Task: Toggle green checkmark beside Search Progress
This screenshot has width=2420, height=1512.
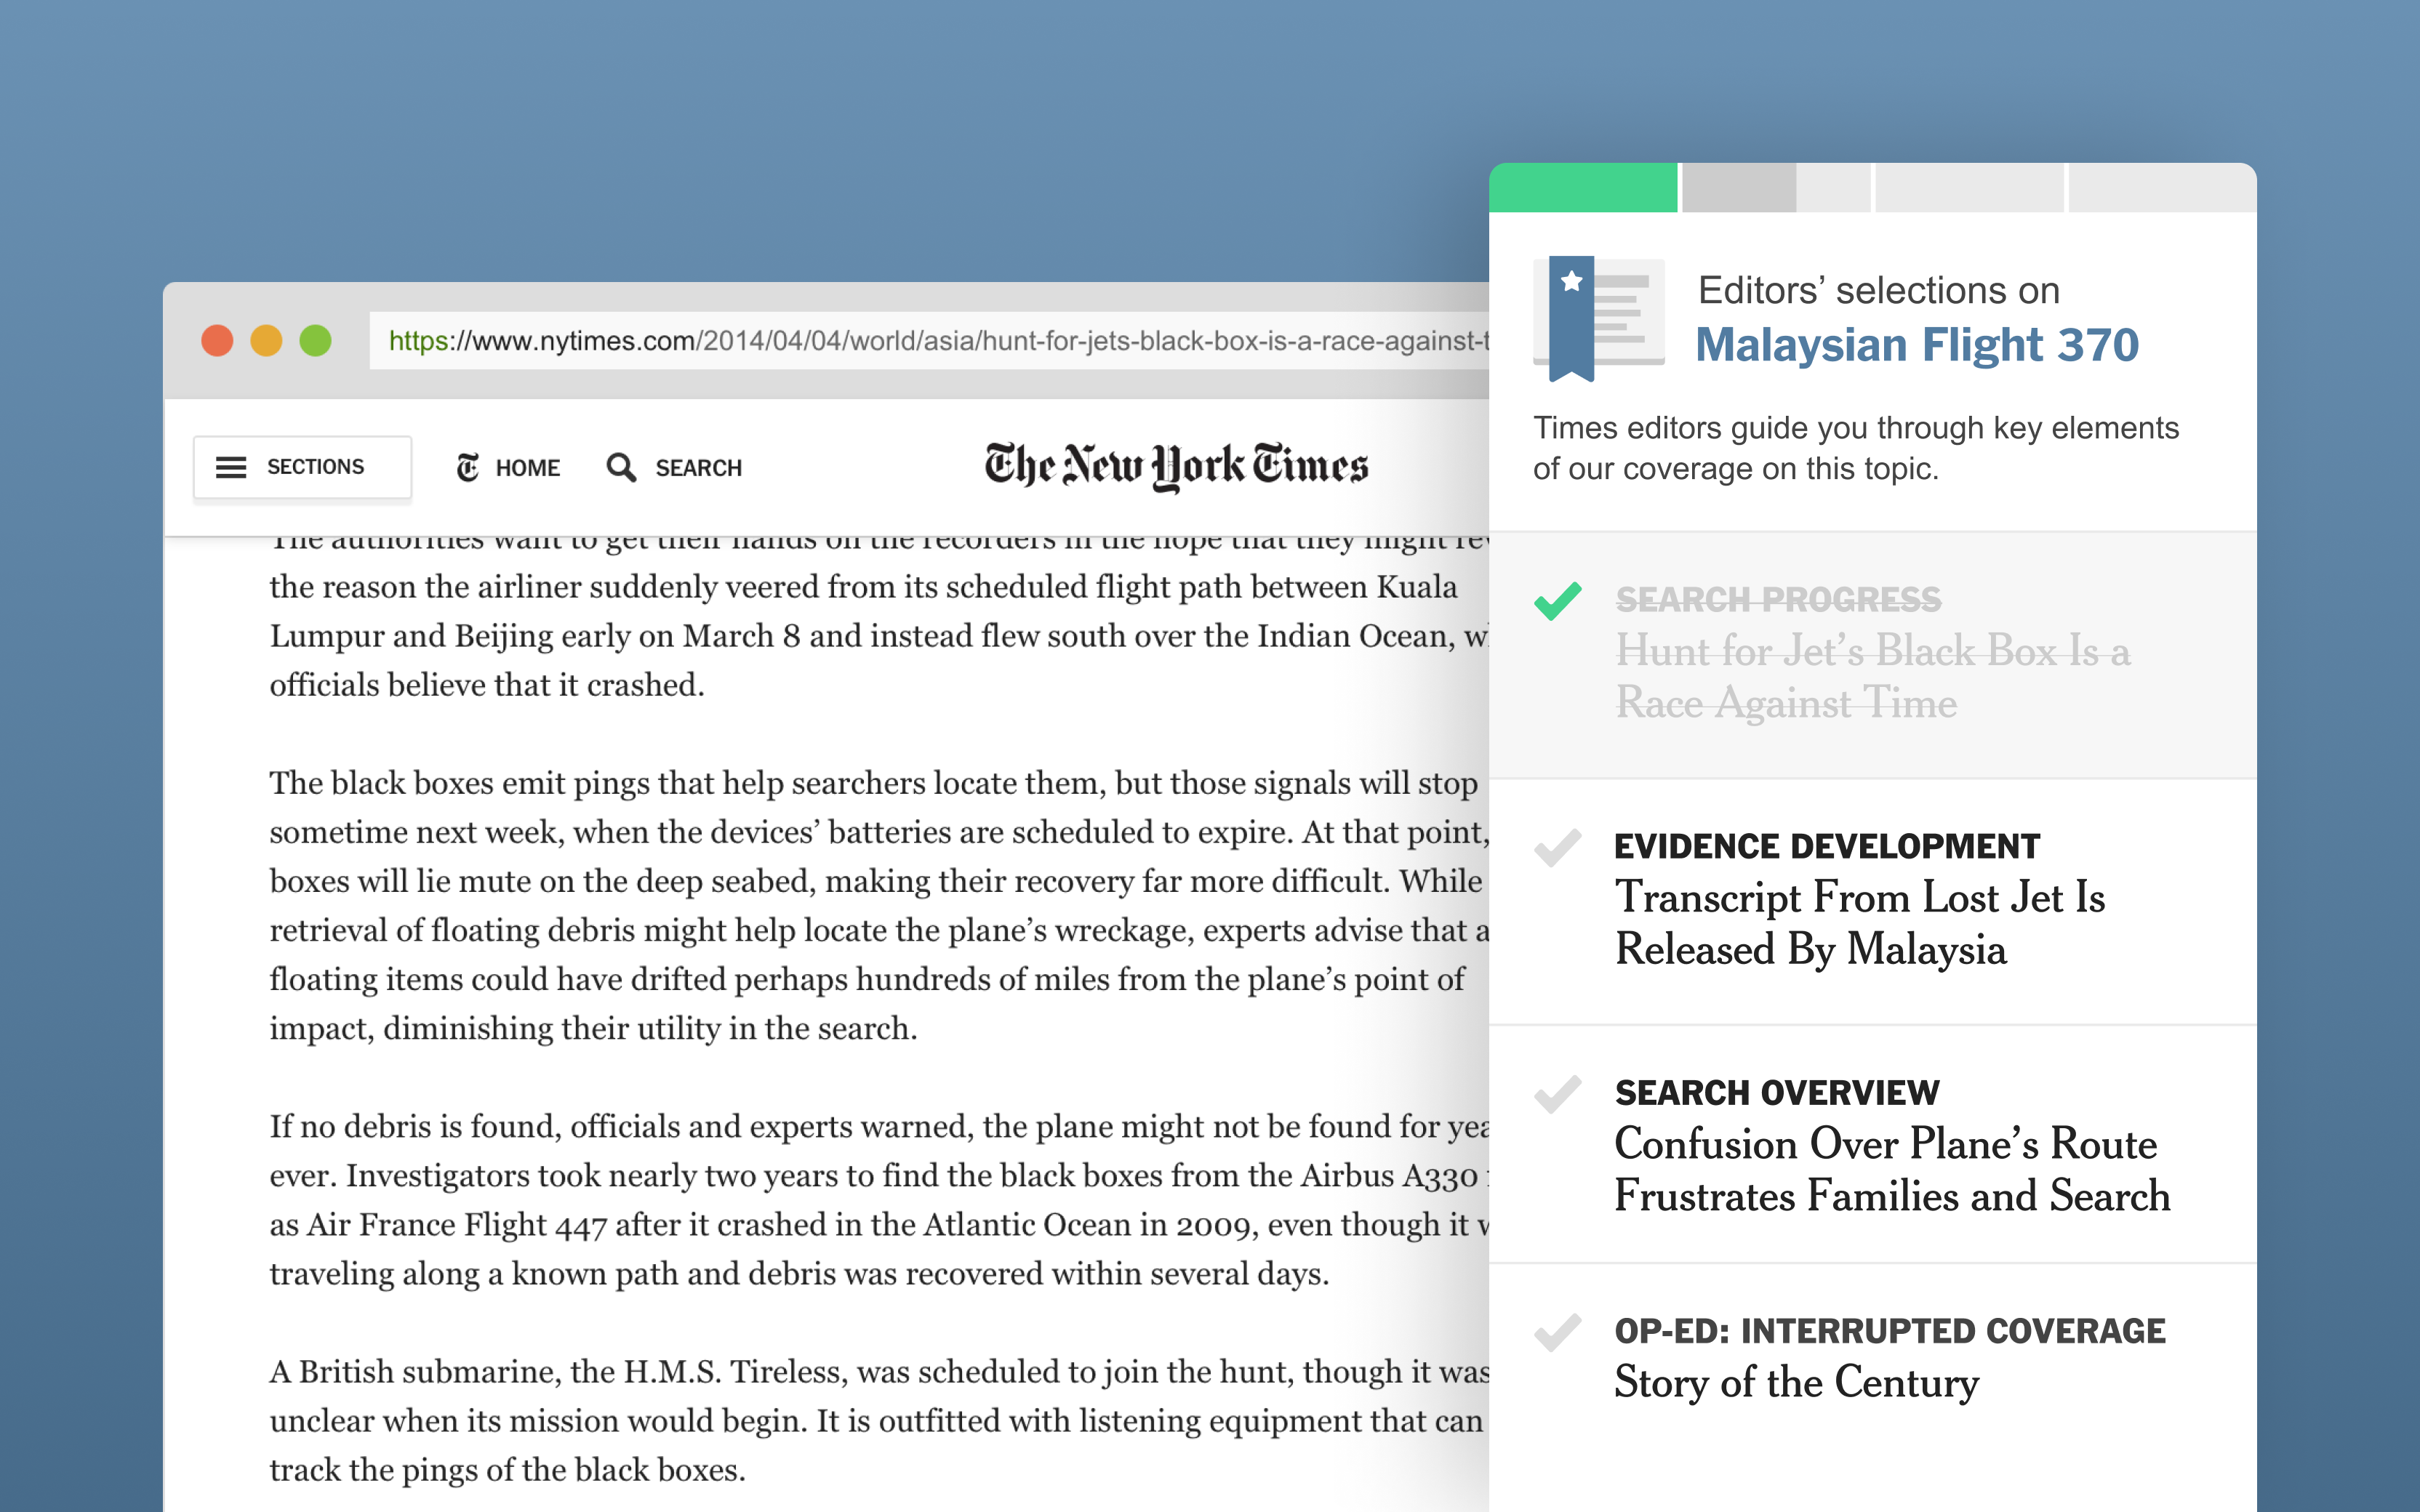Action: (x=1558, y=601)
